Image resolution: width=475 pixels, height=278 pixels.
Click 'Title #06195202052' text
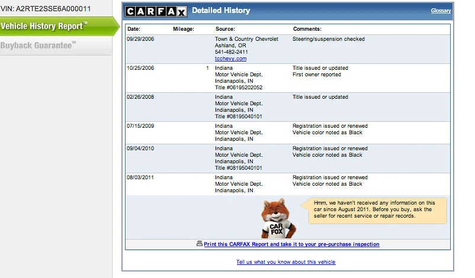pos(239,88)
